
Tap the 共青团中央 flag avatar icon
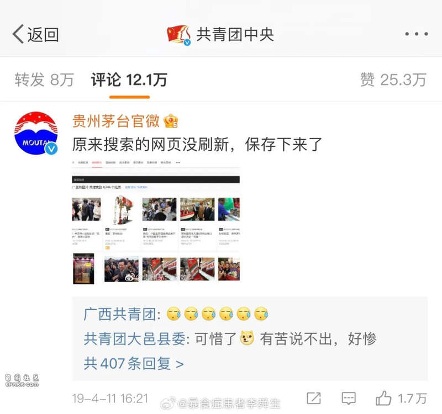(178, 35)
